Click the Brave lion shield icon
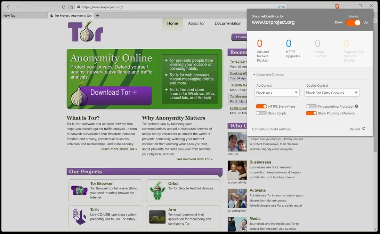 point(337,6)
